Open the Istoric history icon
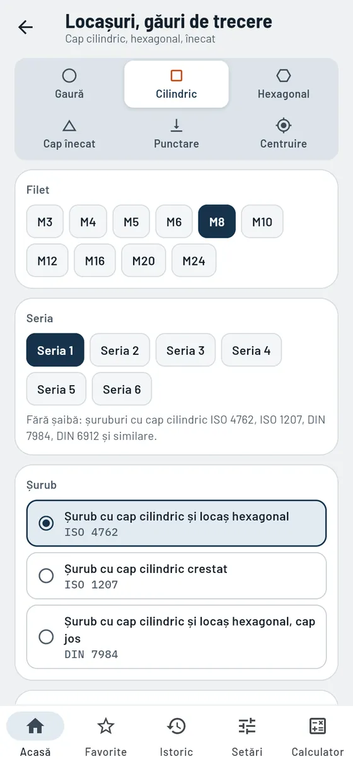This screenshot has height=764, width=353. pos(176,726)
